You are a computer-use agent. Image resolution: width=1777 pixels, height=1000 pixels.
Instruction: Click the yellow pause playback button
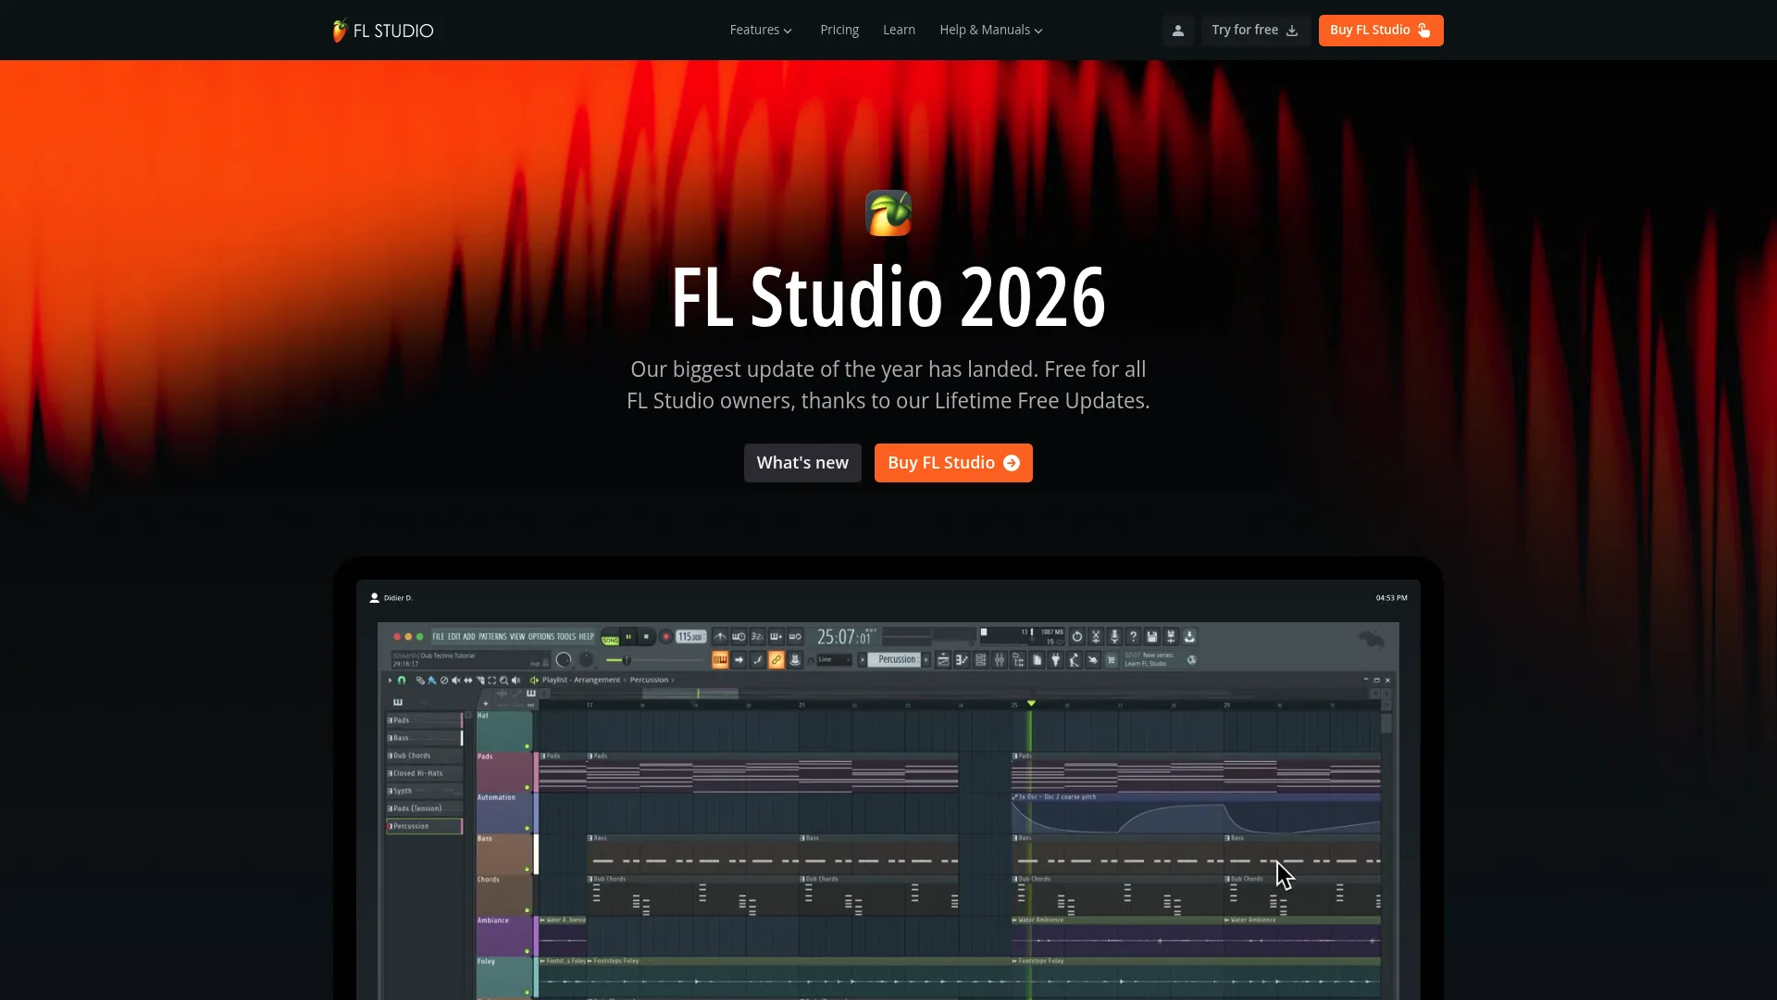click(628, 636)
